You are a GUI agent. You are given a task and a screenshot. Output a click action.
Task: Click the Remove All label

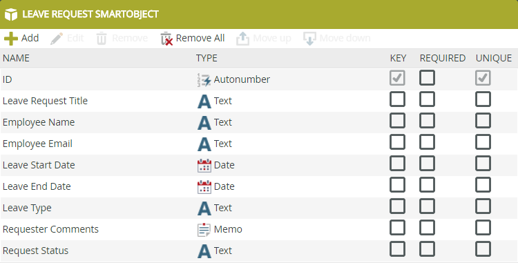coord(200,38)
